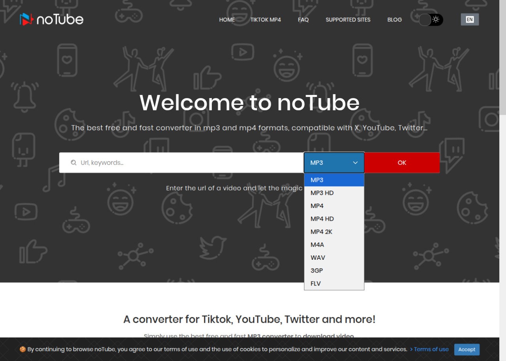Screen dimensions: 506x361
Task: Visit the BLOG navigation link
Action: click(395, 19)
